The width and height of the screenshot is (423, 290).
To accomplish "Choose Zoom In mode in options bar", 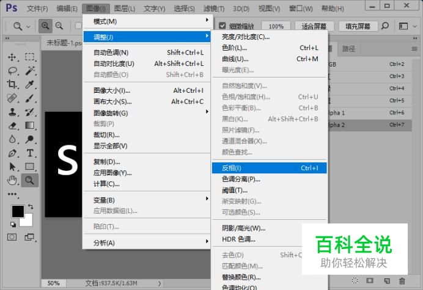I will pos(45,26).
